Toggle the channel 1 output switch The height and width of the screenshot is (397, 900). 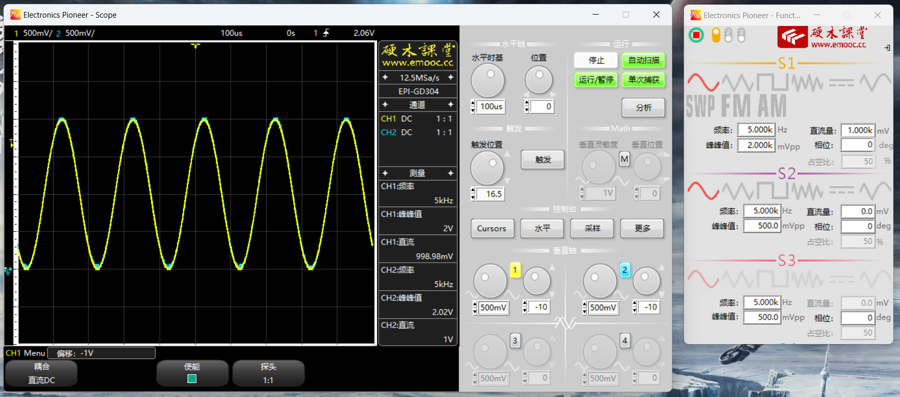click(x=716, y=35)
